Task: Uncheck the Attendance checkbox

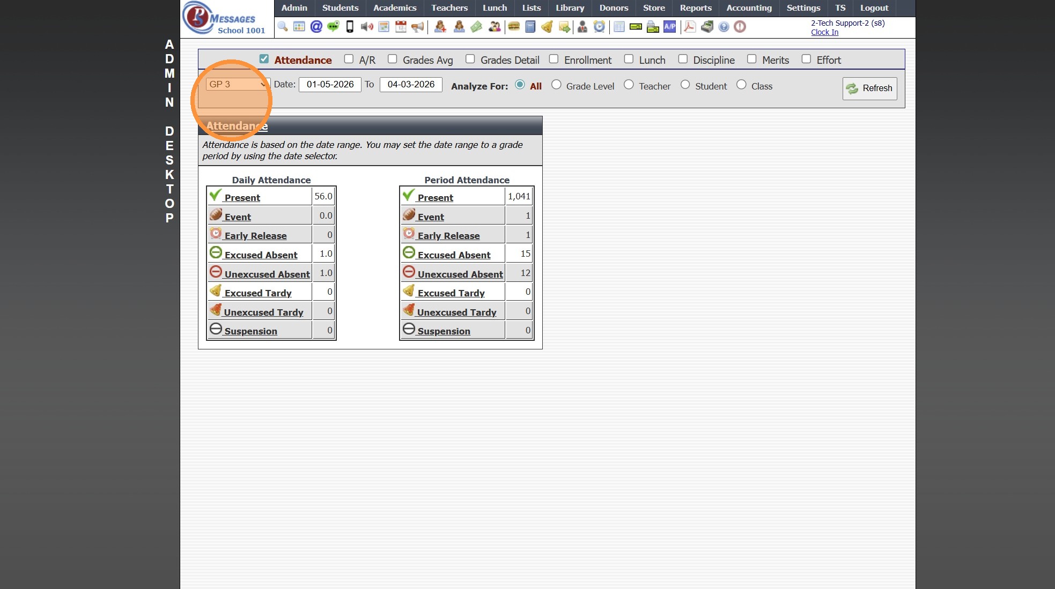Action: coord(264,59)
